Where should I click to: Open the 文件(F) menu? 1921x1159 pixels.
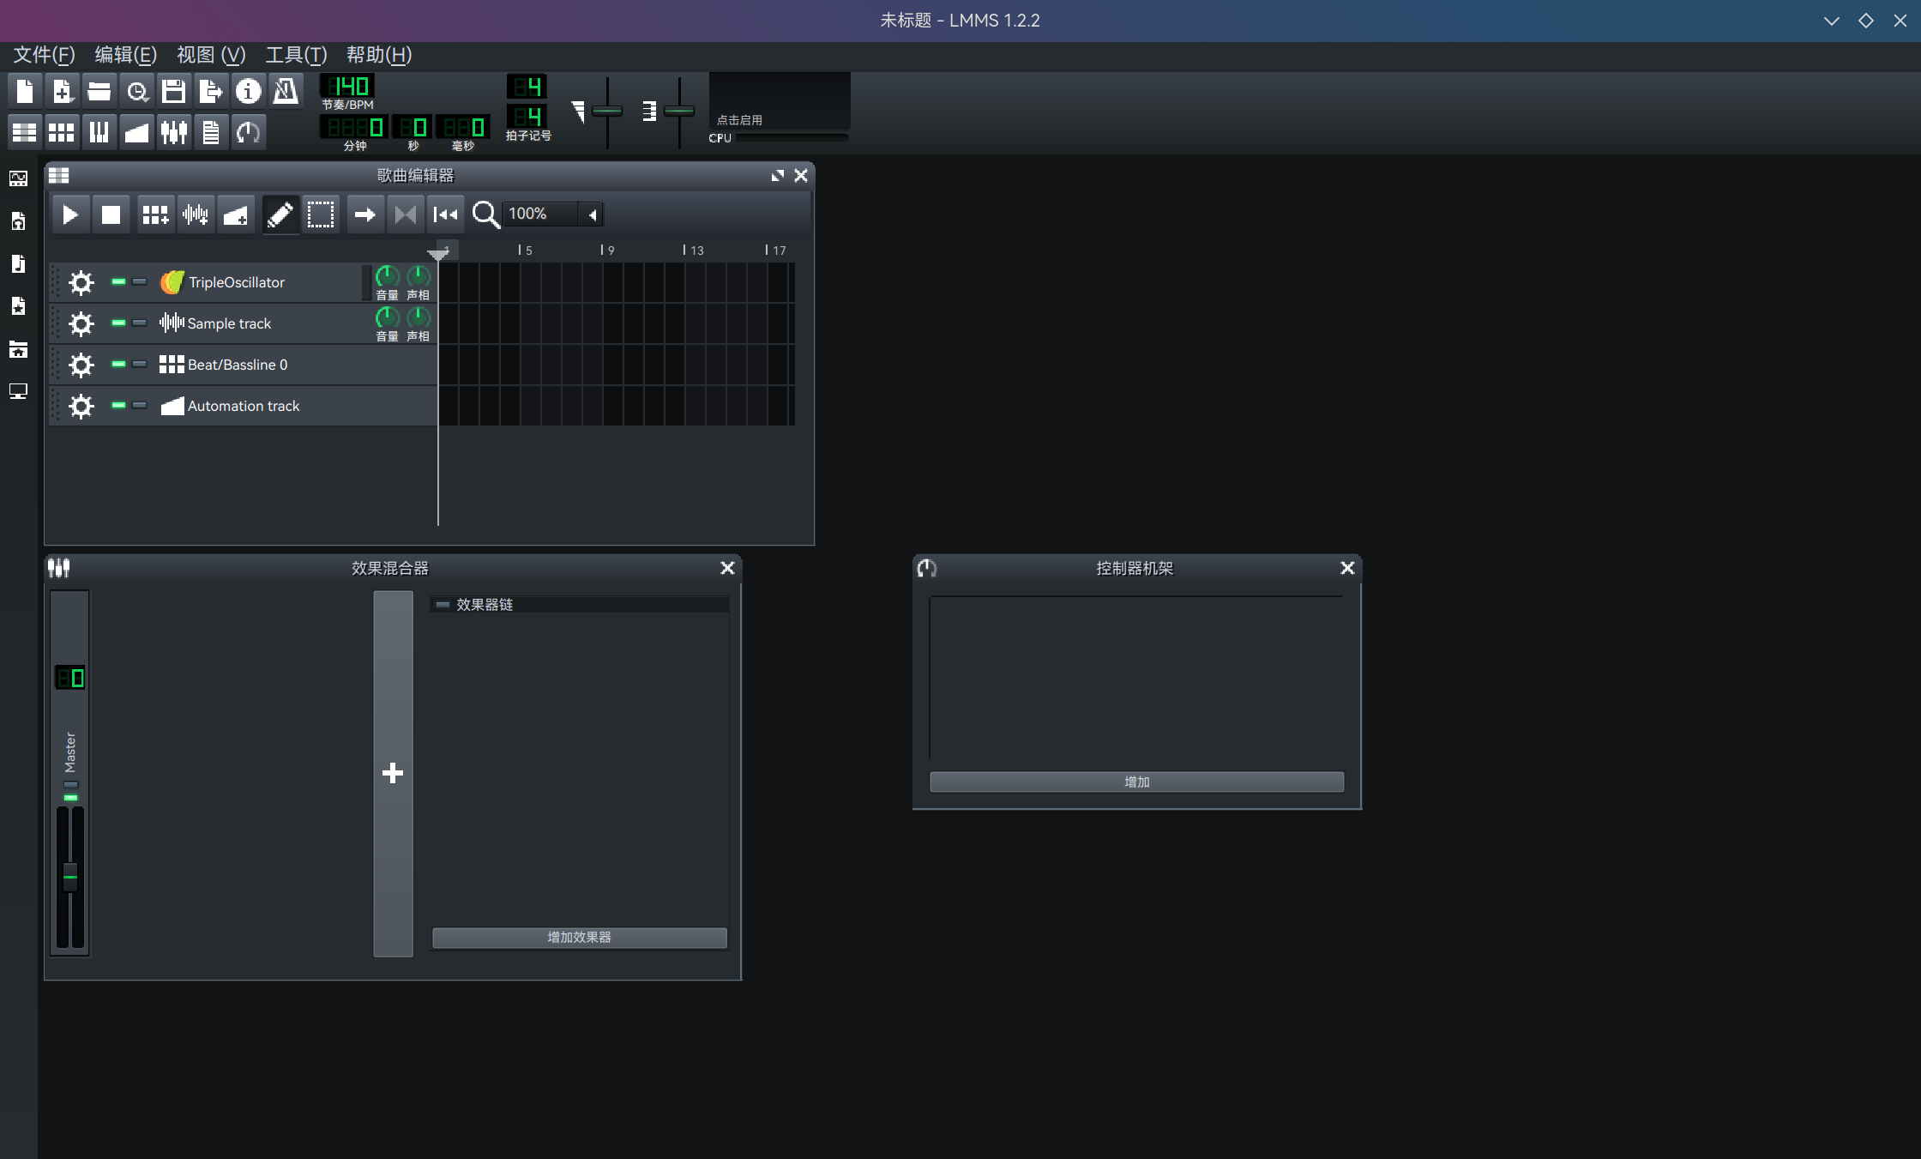pyautogui.click(x=44, y=55)
